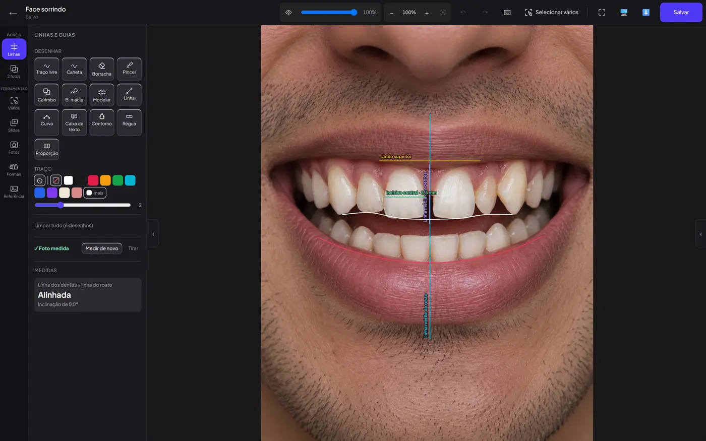Image resolution: width=706 pixels, height=441 pixels.
Task: Pick the orange stroke color
Action: [105, 180]
